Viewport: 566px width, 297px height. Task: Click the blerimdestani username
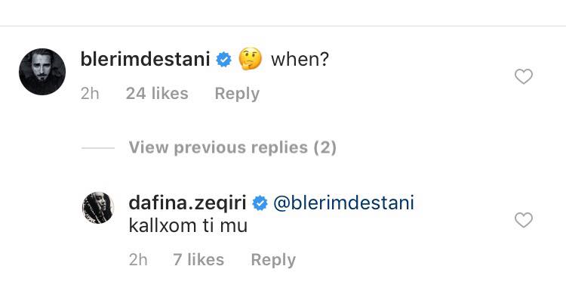click(x=145, y=59)
